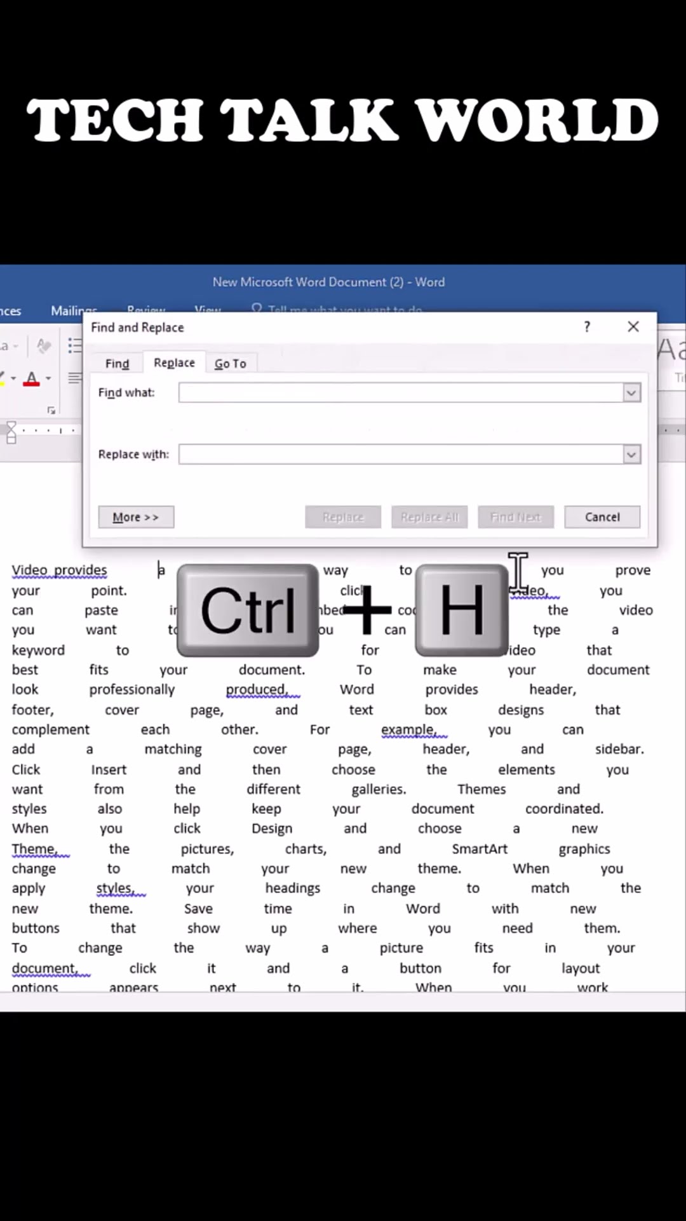Cancel the Find and Replace dialog

(602, 517)
